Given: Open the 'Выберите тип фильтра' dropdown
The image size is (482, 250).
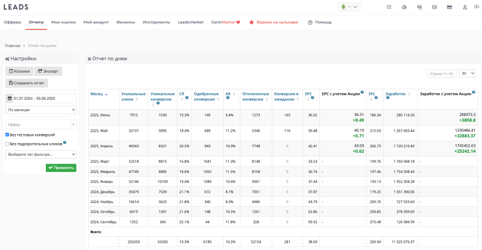Looking at the screenshot, I should coord(40,154).
